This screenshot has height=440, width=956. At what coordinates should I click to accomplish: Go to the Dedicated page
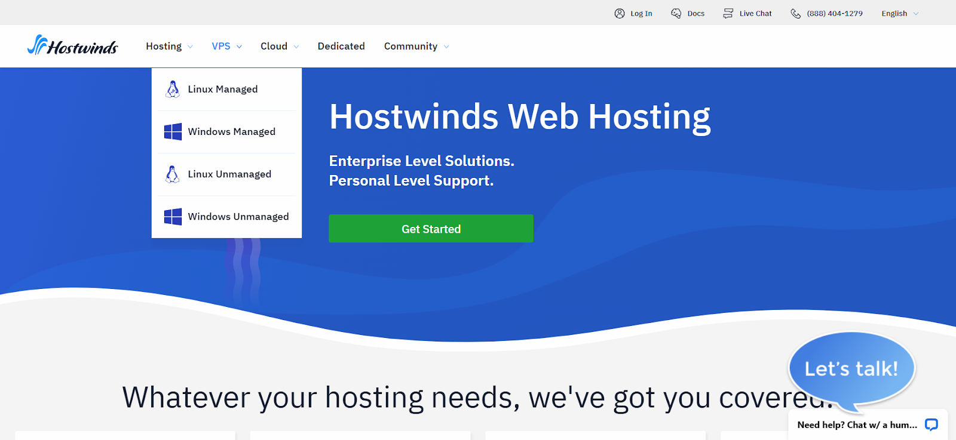click(341, 46)
